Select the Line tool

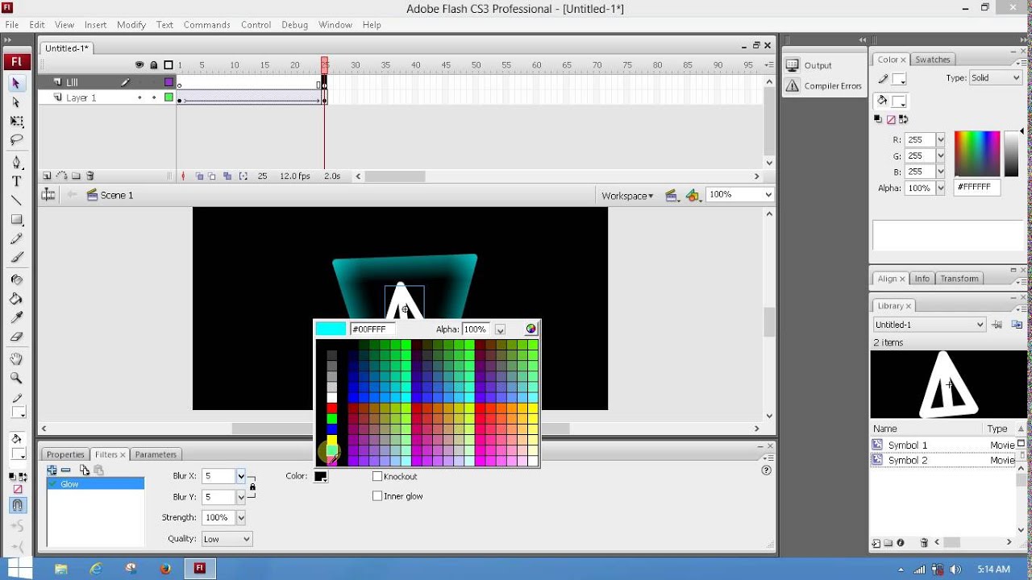[16, 201]
